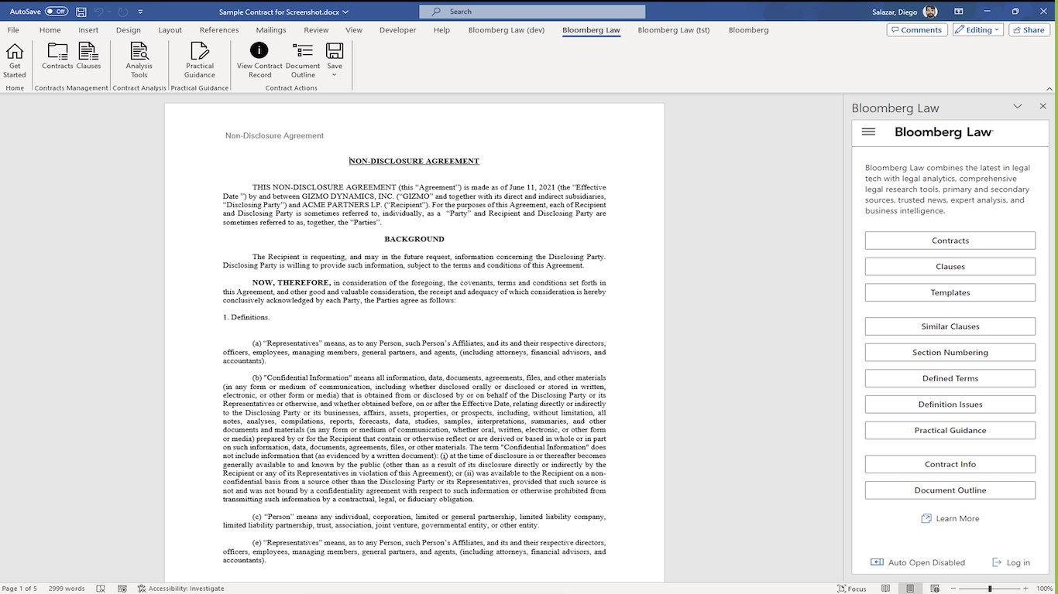Viewport: 1058px width, 594px height.
Task: Click the Comments button
Action: point(917,29)
